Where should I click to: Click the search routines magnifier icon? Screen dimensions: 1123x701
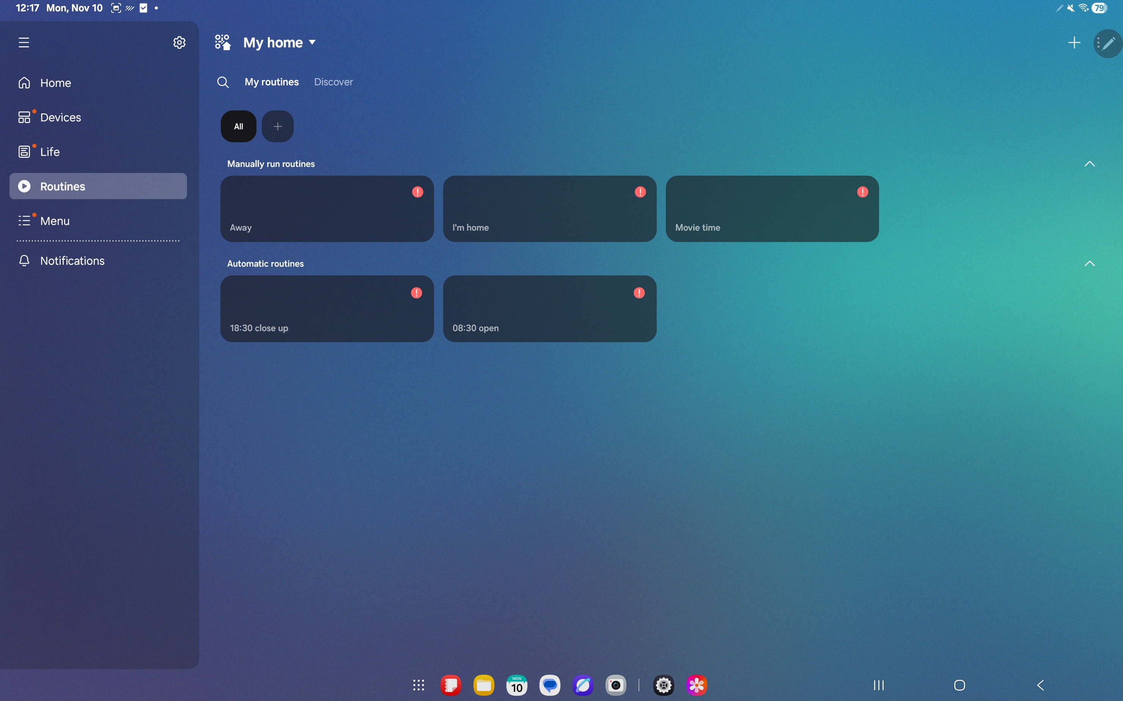coord(223,82)
